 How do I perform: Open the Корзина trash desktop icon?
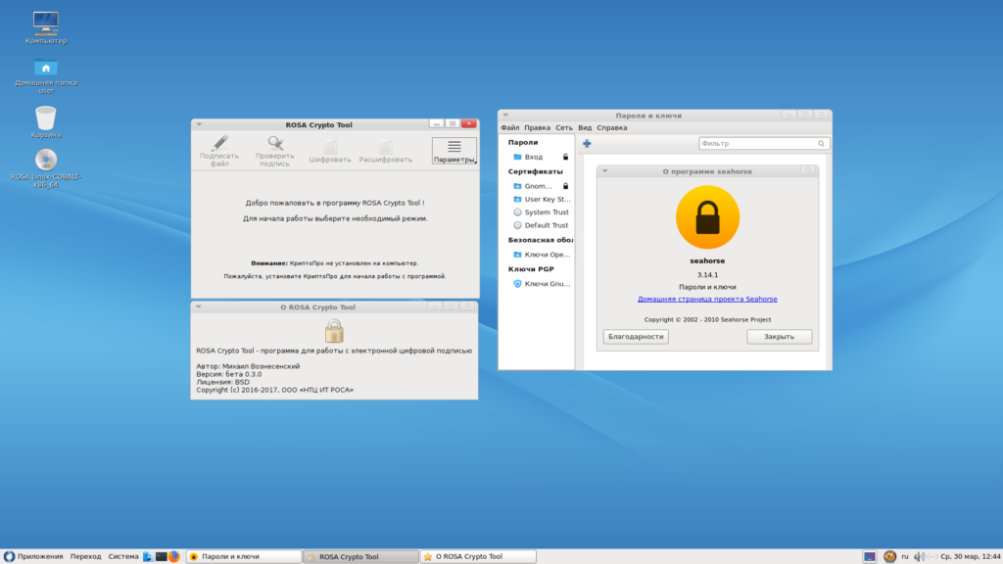[x=45, y=122]
